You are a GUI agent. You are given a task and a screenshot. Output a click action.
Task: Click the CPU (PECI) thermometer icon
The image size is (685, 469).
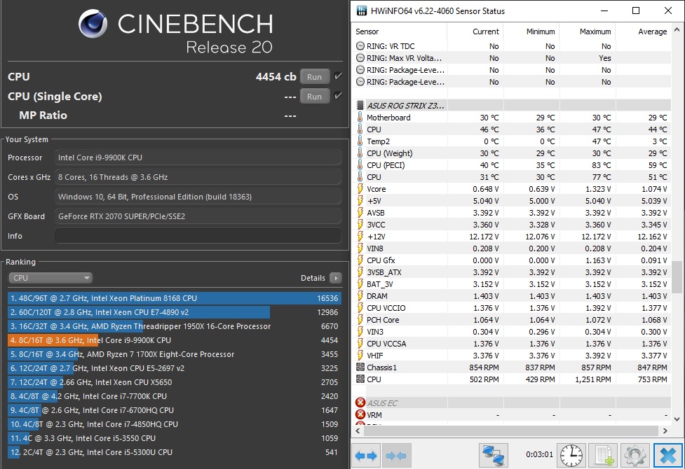[360, 165]
